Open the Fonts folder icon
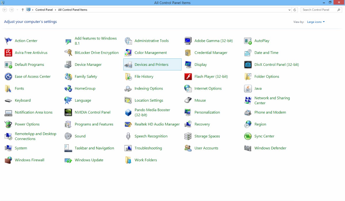The width and height of the screenshot is (345, 201). coord(8,88)
